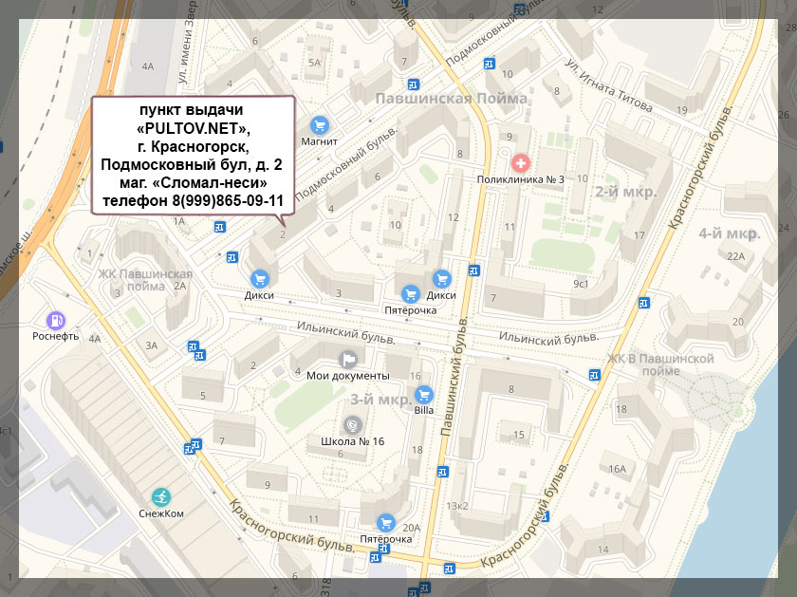
Task: Click the Роснефть gas station icon
Action: point(56,320)
